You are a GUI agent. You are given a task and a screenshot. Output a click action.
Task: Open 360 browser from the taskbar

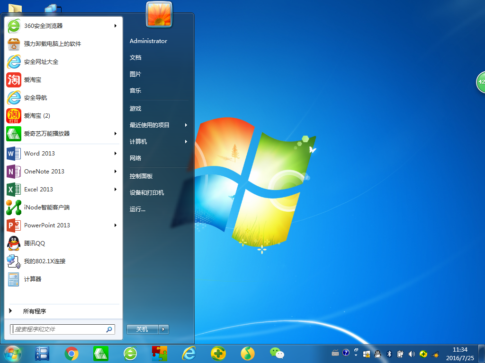coord(130,354)
